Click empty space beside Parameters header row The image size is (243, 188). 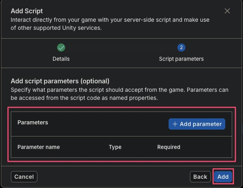click(108, 124)
